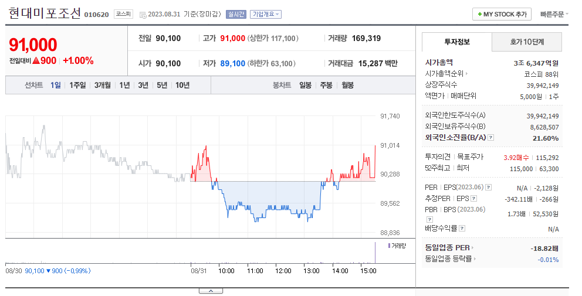The height and width of the screenshot is (296, 582).
Task: Click the 거래량 legend in volume chart
Action: click(397, 246)
